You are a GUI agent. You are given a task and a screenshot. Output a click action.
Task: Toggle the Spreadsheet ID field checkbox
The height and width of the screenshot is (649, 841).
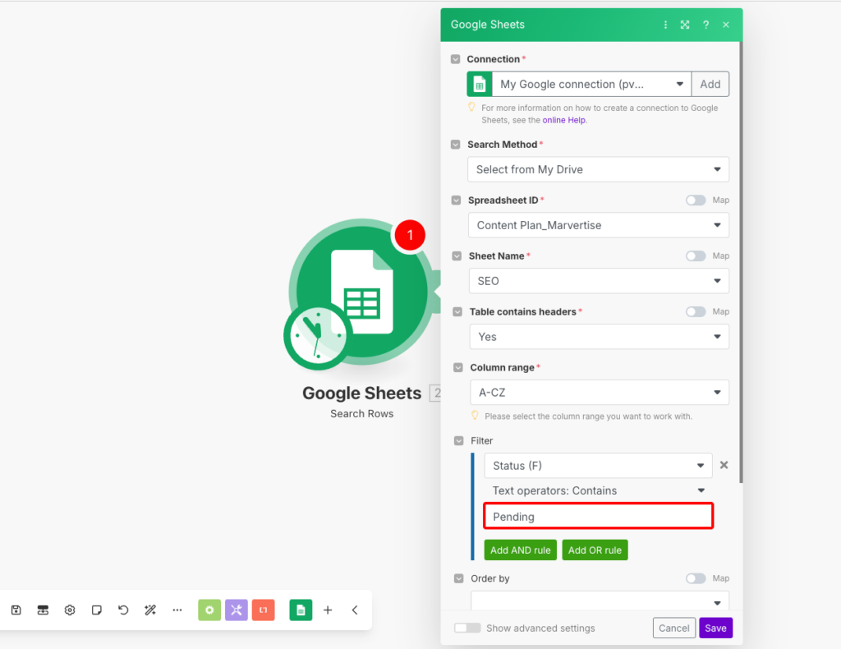457,200
